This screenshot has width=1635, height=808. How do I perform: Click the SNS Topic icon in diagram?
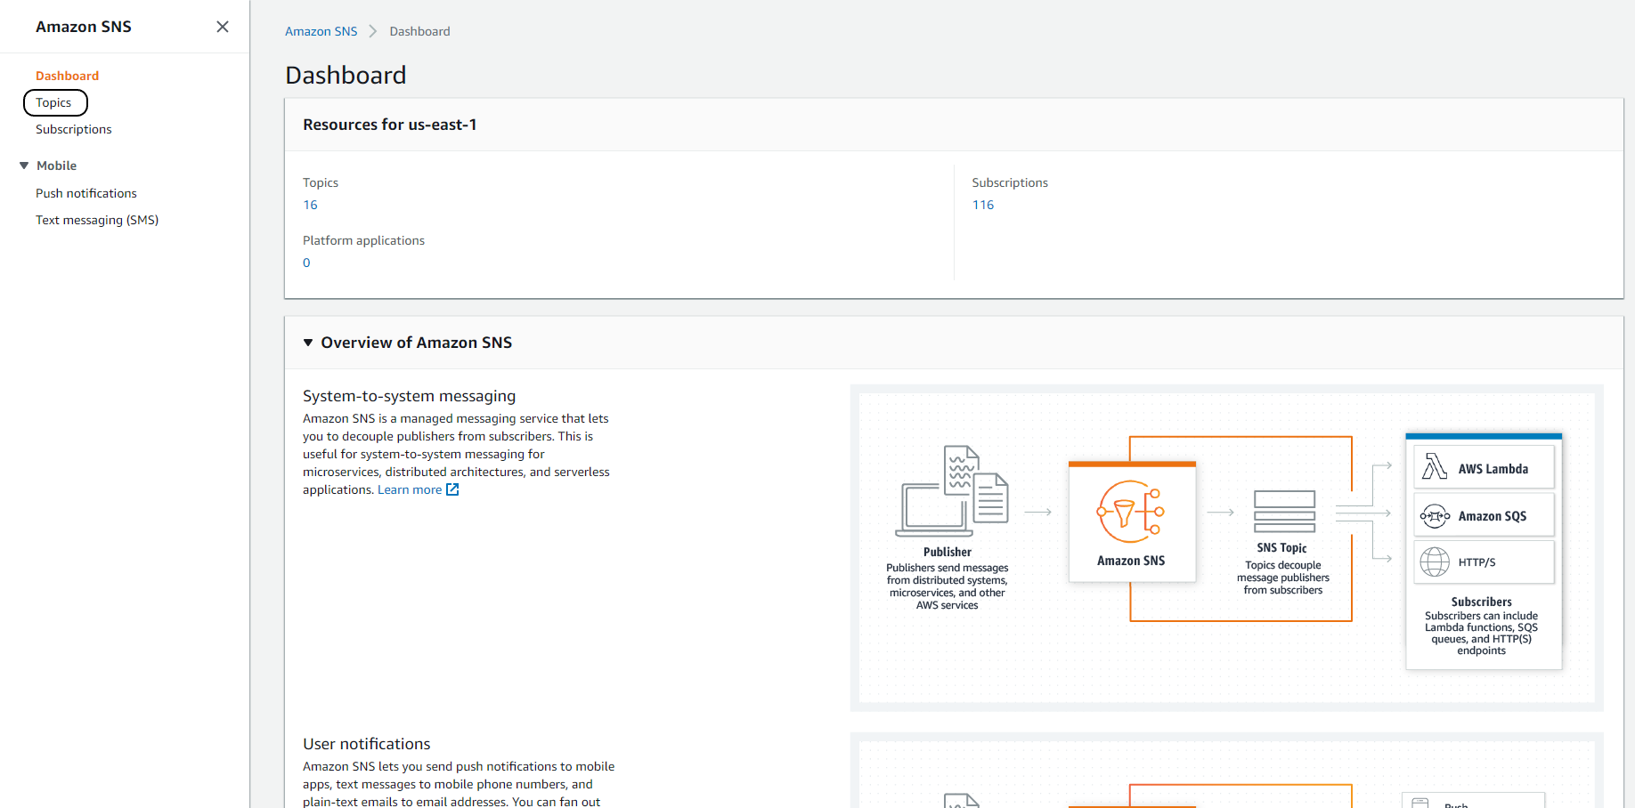click(1284, 512)
